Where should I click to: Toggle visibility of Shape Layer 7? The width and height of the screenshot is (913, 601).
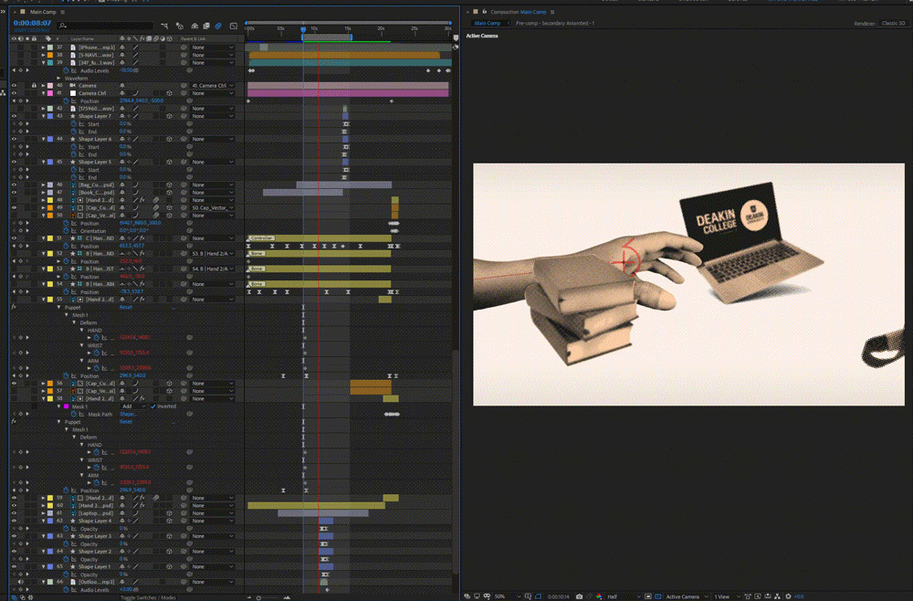tap(14, 116)
